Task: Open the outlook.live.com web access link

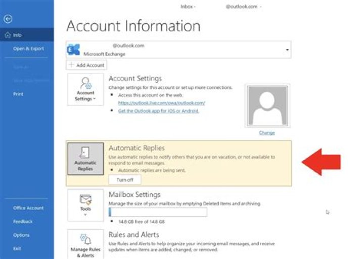Action: pyautogui.click(x=161, y=102)
